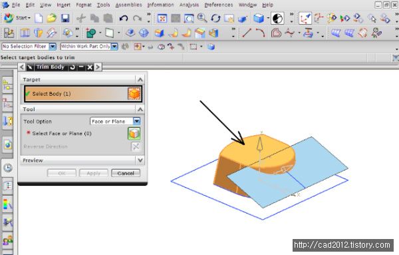Image resolution: width=399 pixels, height=255 pixels.
Task: Click the Apply button
Action: pyautogui.click(x=94, y=173)
